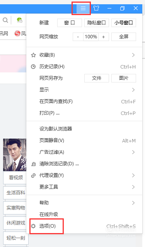Select 页面静音(V) menu entry

tap(84, 141)
